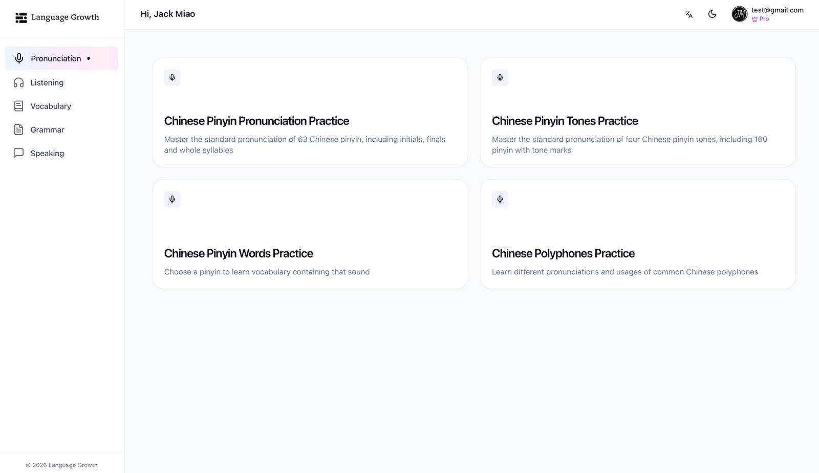Viewport: 819px width, 473px height.
Task: Open the language translation switcher icon
Action: (688, 14)
